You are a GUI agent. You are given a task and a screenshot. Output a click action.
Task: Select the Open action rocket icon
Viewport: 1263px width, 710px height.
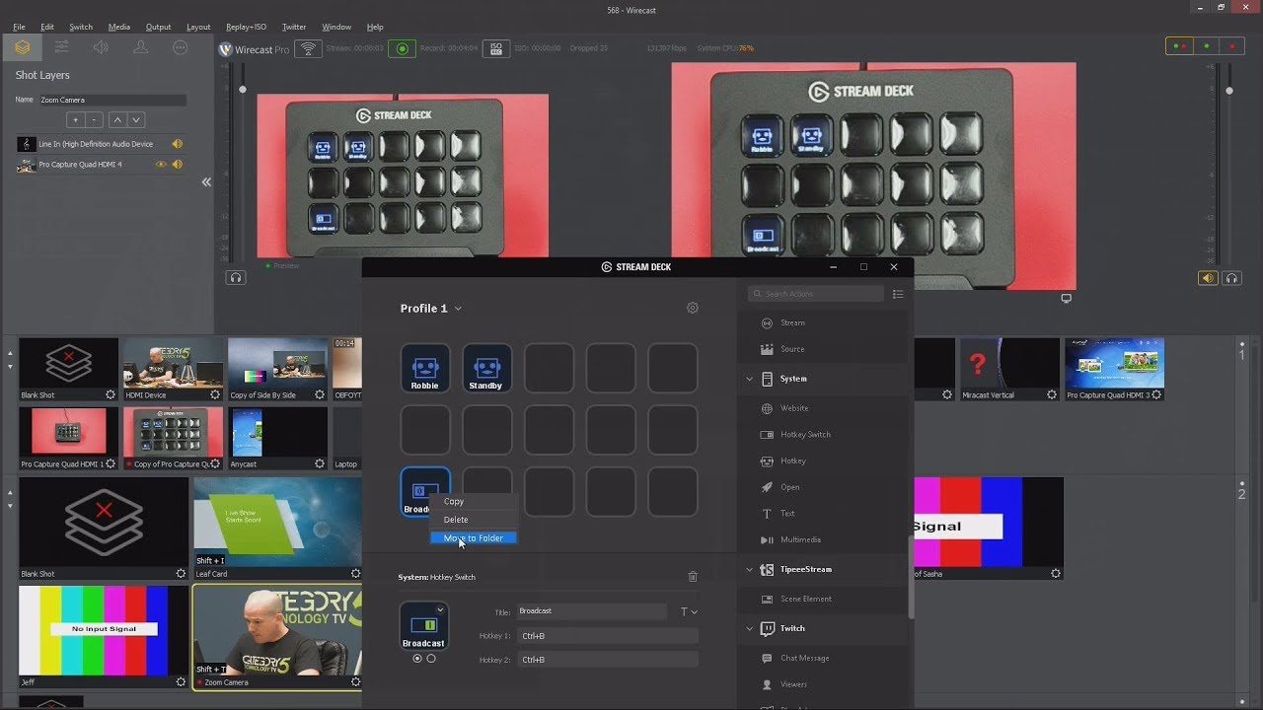click(767, 487)
